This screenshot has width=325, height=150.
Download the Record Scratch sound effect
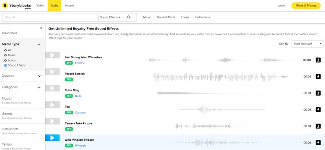tap(318, 77)
